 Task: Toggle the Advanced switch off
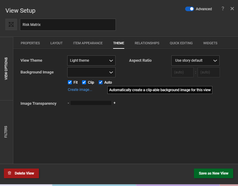189,9
